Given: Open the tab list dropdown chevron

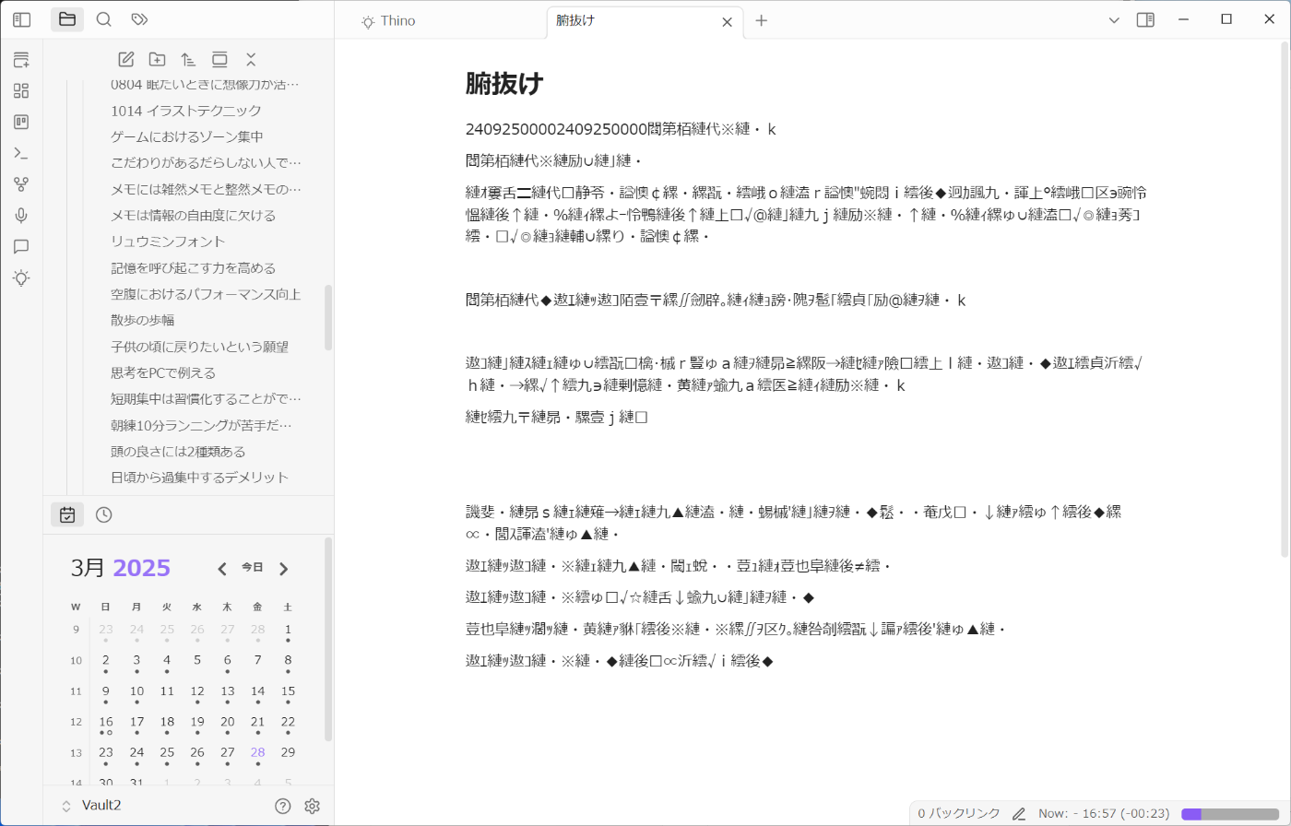Looking at the screenshot, I should pyautogui.click(x=1114, y=19).
